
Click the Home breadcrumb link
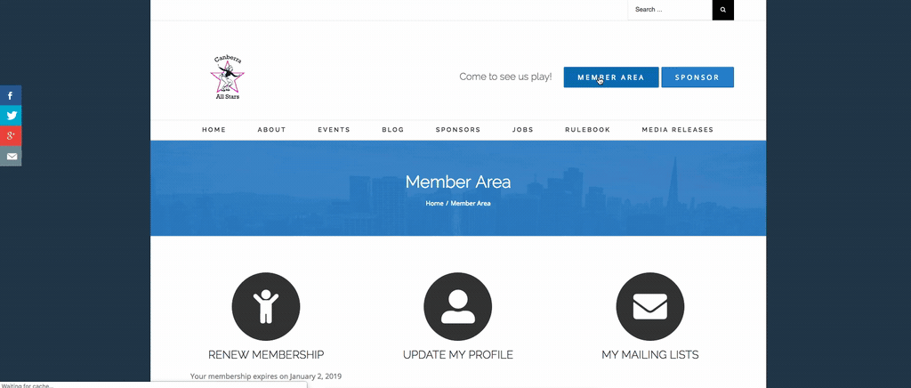[434, 204]
